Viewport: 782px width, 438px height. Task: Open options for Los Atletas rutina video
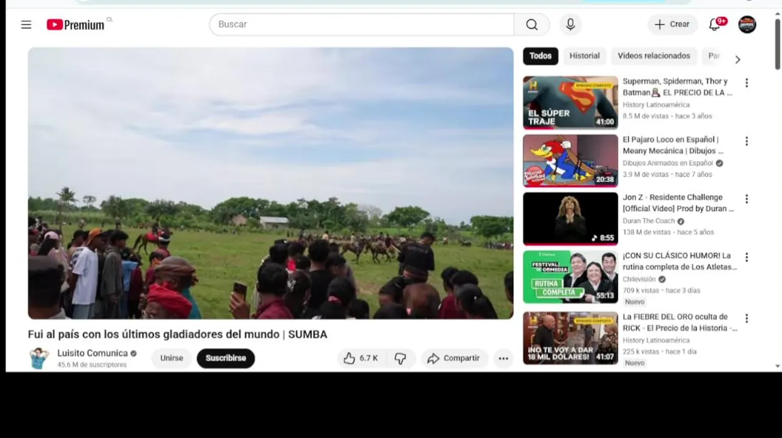pos(746,257)
